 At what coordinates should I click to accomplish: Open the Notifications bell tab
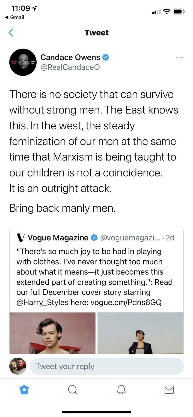tap(121, 389)
